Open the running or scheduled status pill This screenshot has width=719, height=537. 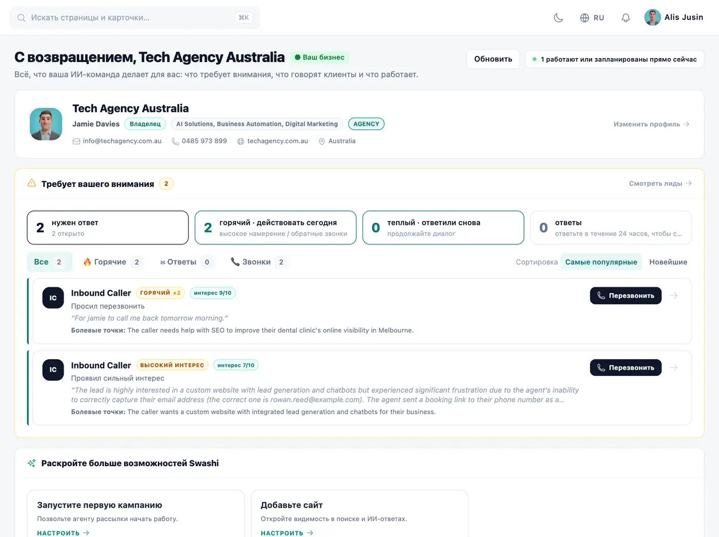point(614,59)
